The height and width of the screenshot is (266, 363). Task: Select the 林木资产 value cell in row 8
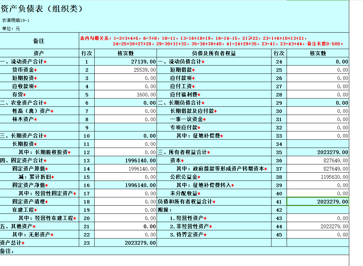[126, 119]
